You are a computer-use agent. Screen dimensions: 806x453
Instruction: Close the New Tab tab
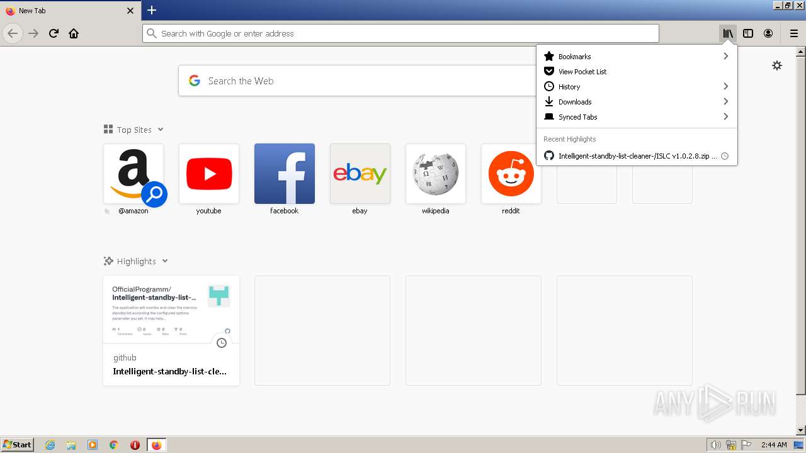pyautogui.click(x=130, y=11)
